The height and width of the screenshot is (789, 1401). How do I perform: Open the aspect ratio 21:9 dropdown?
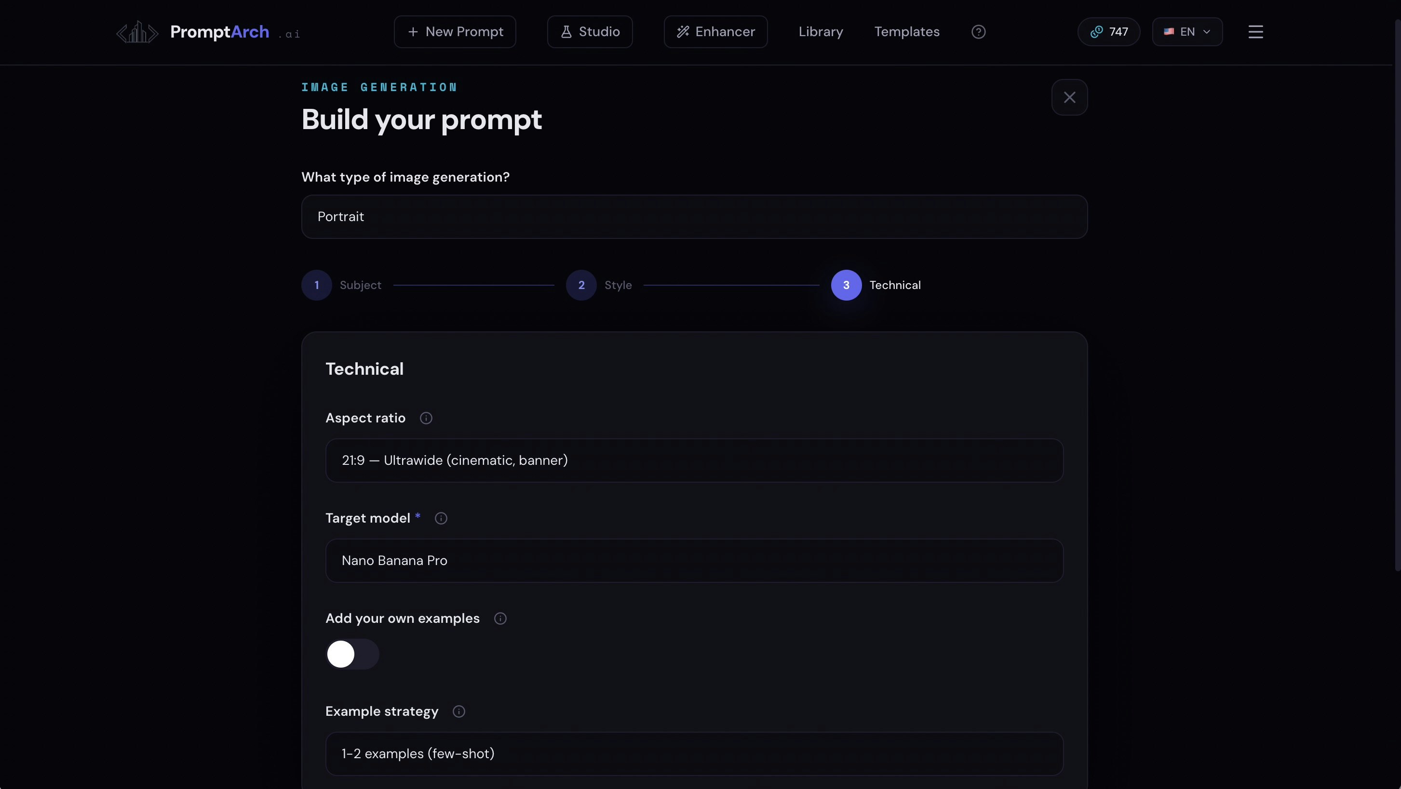pos(694,460)
